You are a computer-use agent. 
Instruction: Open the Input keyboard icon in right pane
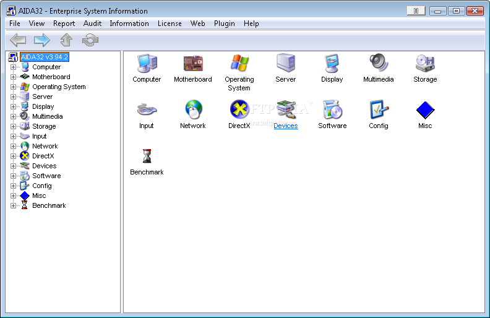coord(147,110)
